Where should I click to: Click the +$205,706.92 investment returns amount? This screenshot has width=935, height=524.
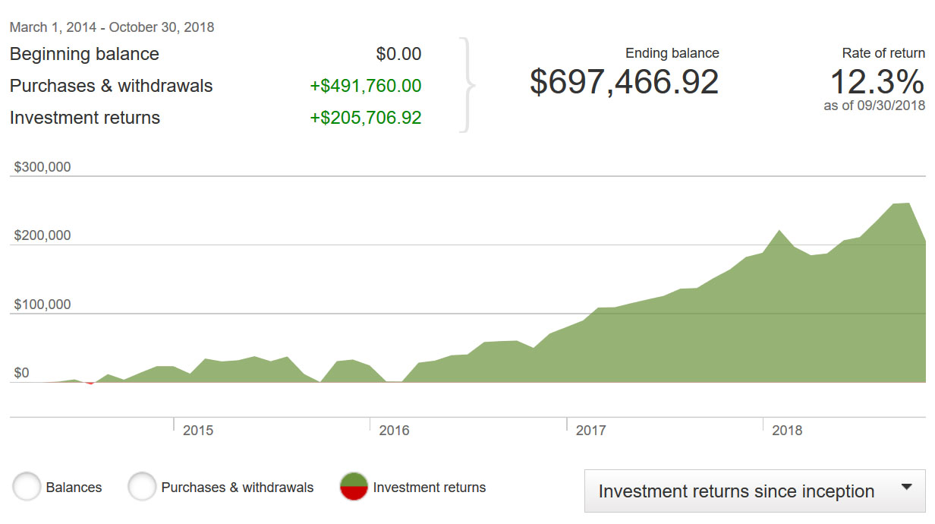tap(365, 118)
